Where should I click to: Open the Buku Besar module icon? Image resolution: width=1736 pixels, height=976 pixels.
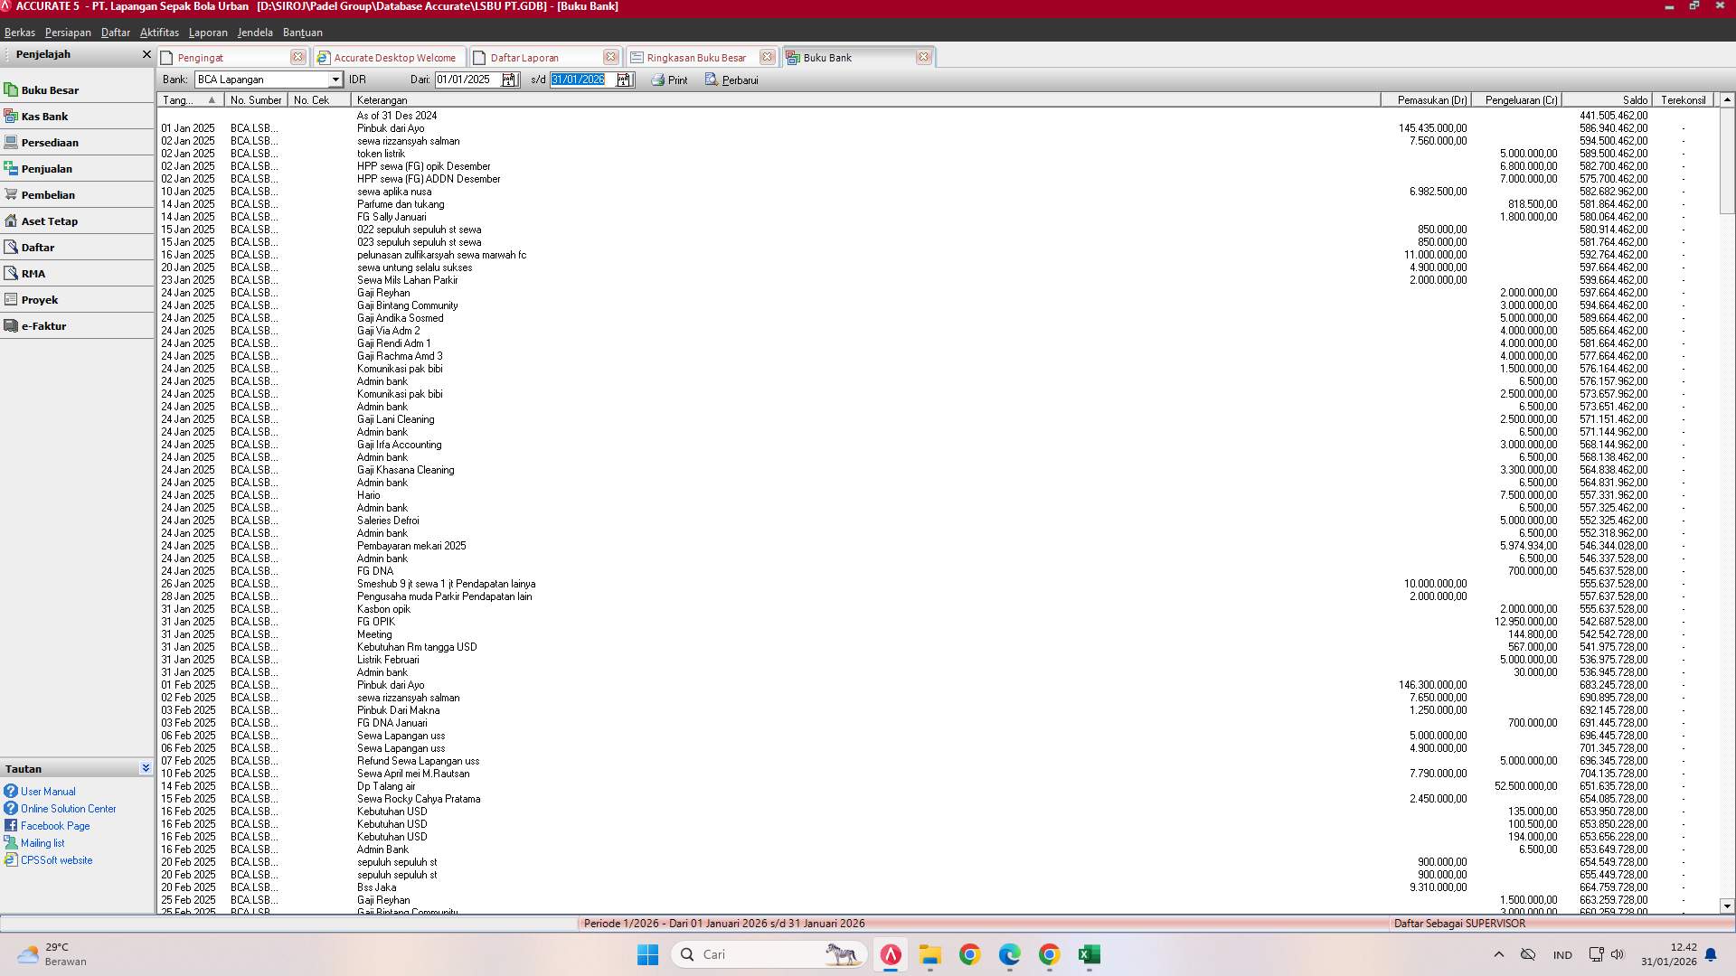[x=11, y=89]
